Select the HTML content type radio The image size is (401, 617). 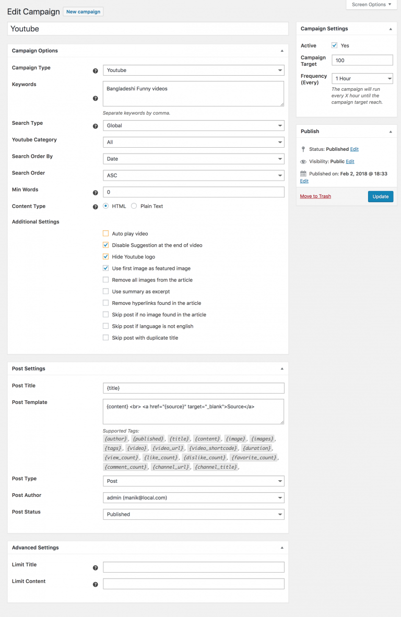click(105, 206)
